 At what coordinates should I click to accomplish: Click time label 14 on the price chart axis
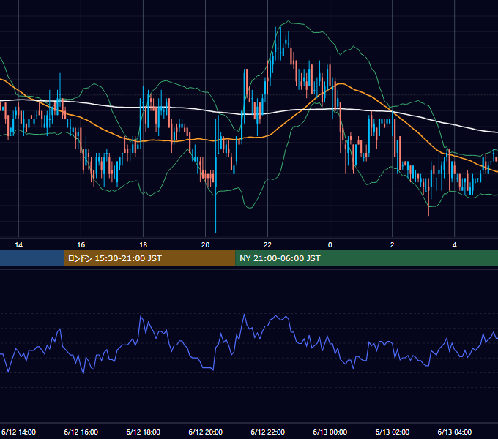pyautogui.click(x=19, y=245)
